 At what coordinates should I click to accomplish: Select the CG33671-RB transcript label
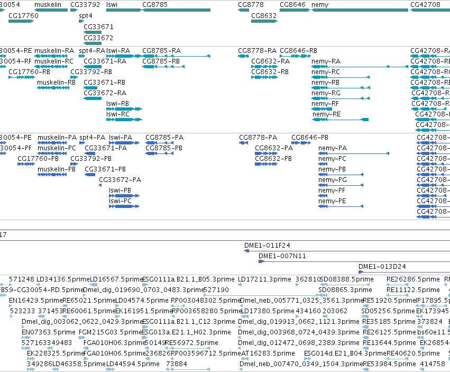(105, 83)
